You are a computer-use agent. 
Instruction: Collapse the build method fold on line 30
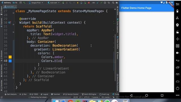pos(14,23)
